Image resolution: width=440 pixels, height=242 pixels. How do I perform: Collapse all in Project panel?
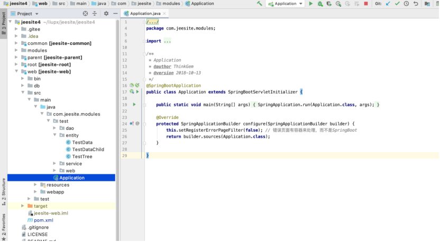95,13
